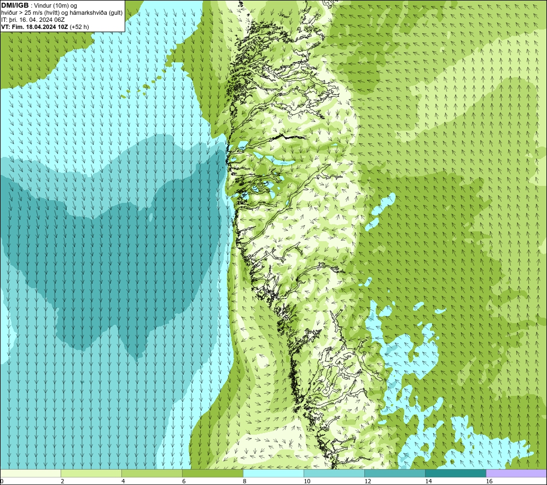The width and height of the screenshot is (547, 485).
Task: Click the 'IT: þri. 16. 04. 2024 06Z' line
Action: (x=33, y=20)
